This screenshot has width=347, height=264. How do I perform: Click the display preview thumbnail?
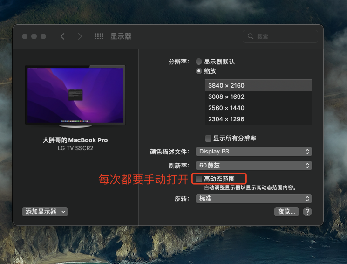75,97
